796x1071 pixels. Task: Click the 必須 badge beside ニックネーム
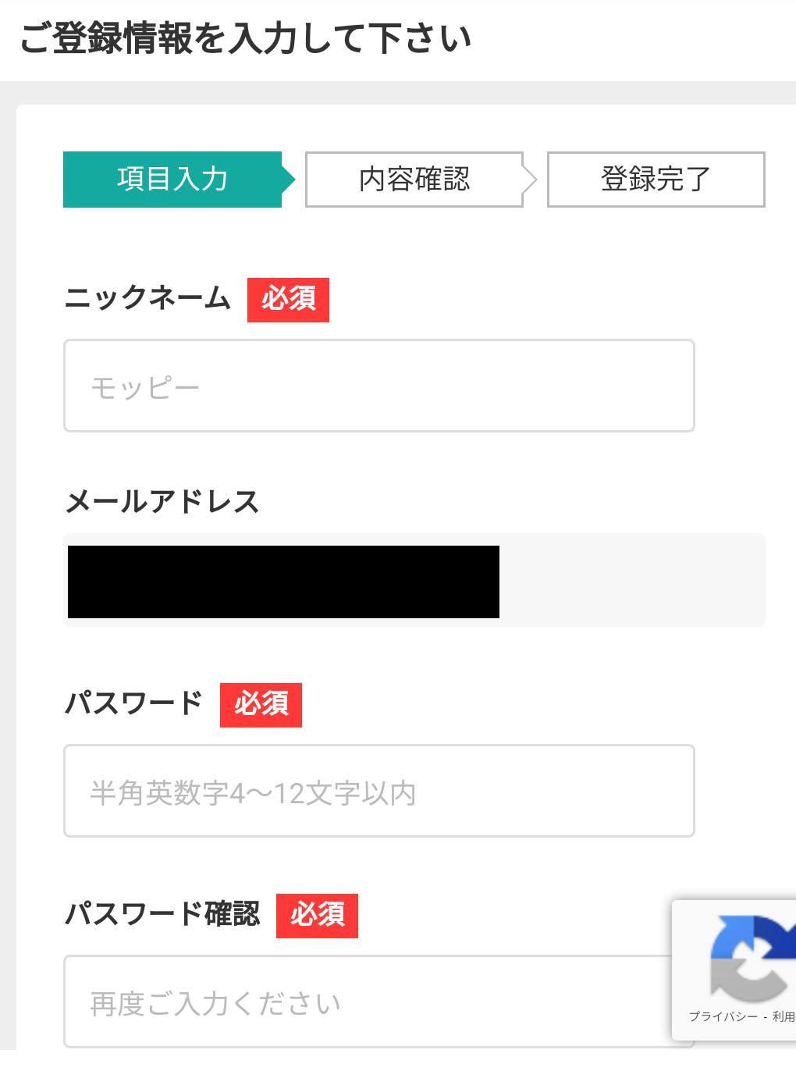click(x=288, y=300)
